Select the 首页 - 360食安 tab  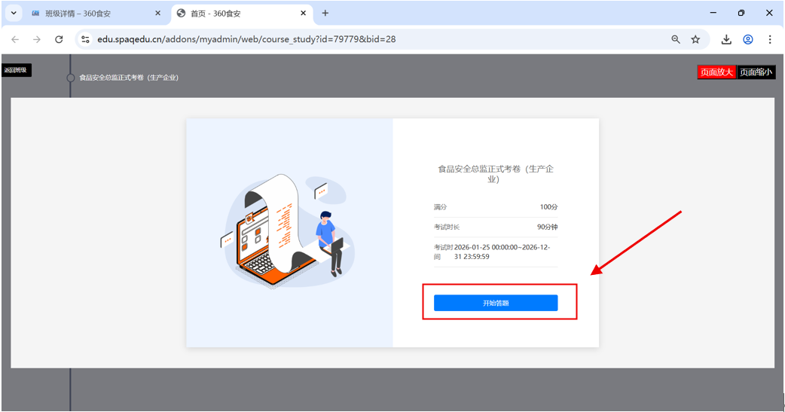(x=234, y=14)
